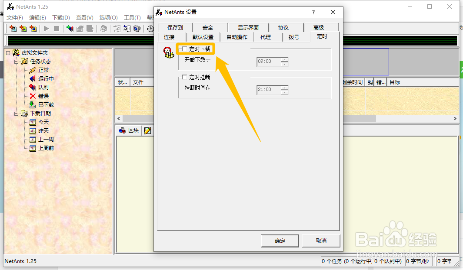Collapse the 虚拟文件夹 tree node
463x270 pixels.
(8, 53)
